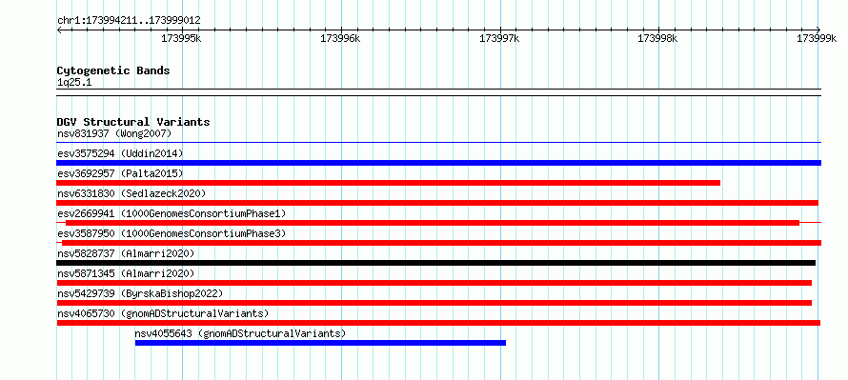Click the esv3692957 (Palta2015) red bar
Image resolution: width=848 pixels, height=380 pixels.
(x=389, y=183)
